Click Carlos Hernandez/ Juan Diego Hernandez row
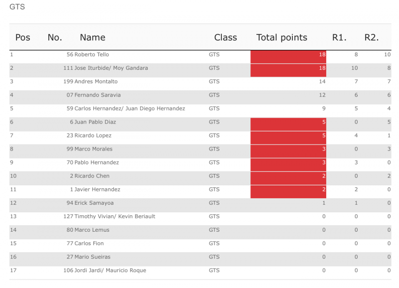Image resolution: width=399 pixels, height=288 pixels. click(130, 108)
